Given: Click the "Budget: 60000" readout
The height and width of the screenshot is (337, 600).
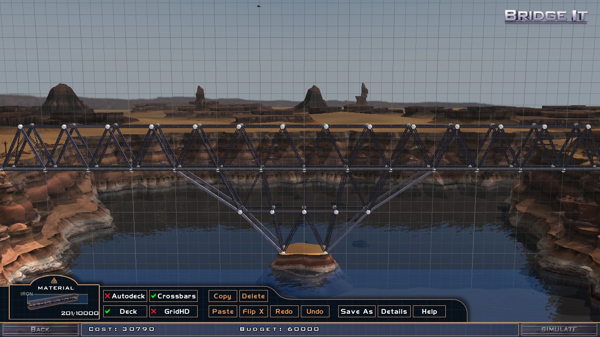Looking at the screenshot, I should point(279,329).
